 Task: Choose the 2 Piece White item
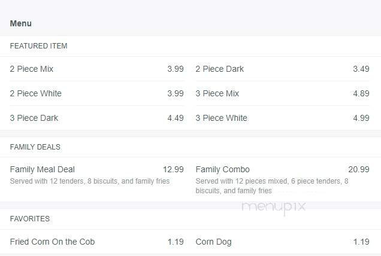tap(35, 93)
